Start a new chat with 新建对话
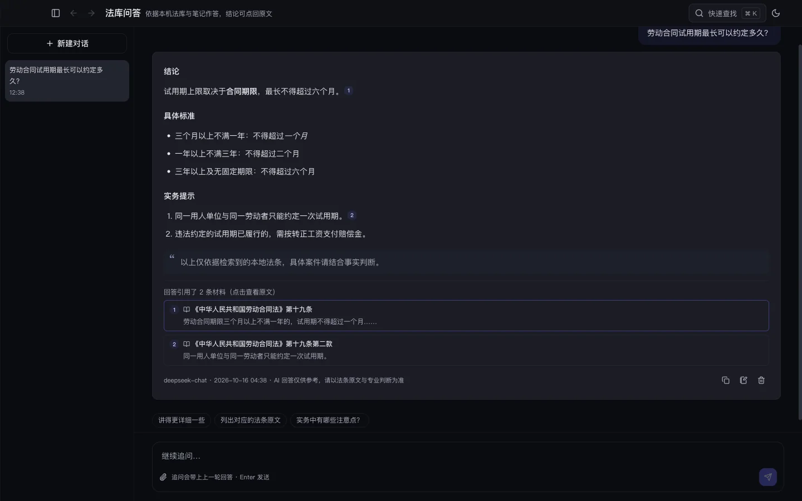This screenshot has width=802, height=501. pyautogui.click(x=67, y=43)
